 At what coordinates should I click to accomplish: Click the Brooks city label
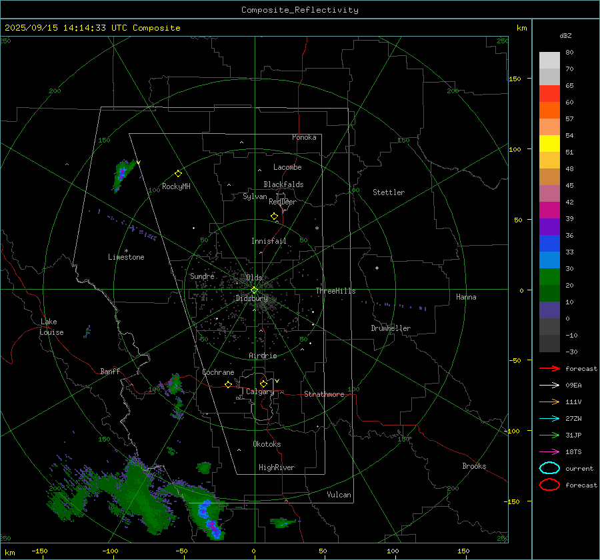pyautogui.click(x=474, y=466)
